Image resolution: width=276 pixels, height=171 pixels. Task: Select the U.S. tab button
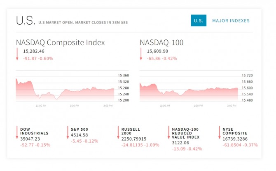(199, 21)
